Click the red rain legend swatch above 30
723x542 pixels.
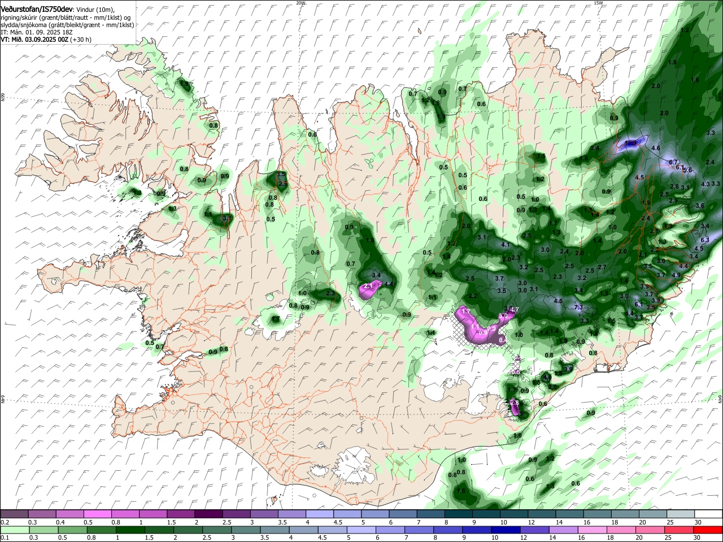pyautogui.click(x=708, y=530)
